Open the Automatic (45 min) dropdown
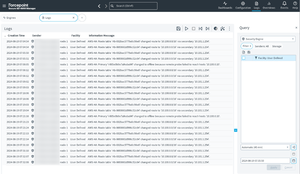This screenshot has height=174, width=300. coord(265,147)
